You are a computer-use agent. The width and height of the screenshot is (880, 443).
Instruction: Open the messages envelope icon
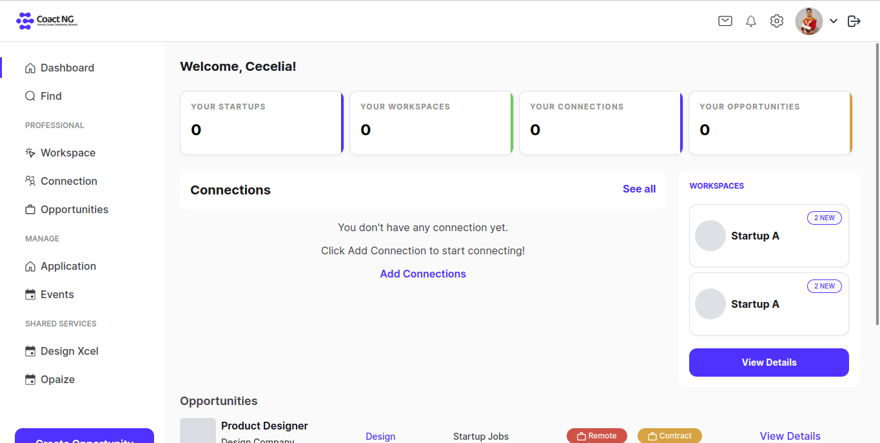pos(725,21)
